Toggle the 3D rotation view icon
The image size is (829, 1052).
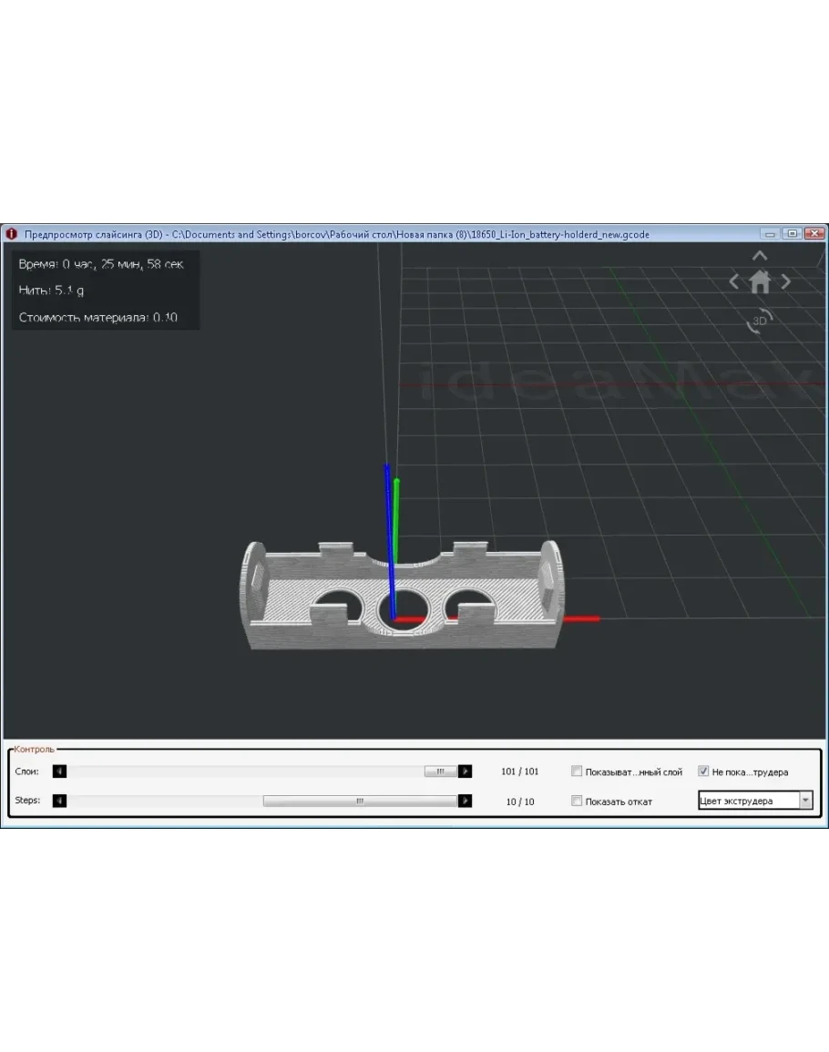coord(759,321)
